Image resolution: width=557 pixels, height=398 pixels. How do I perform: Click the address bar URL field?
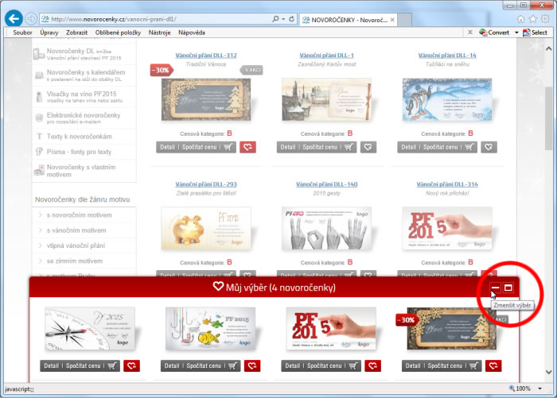click(156, 19)
